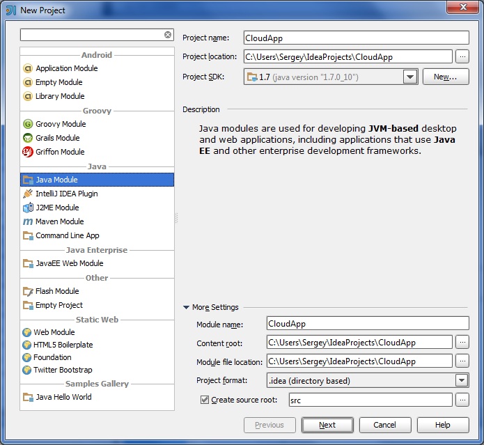Screen dimensions: 484x445
Task: Click the Foundation globe icon
Action: tap(27, 357)
